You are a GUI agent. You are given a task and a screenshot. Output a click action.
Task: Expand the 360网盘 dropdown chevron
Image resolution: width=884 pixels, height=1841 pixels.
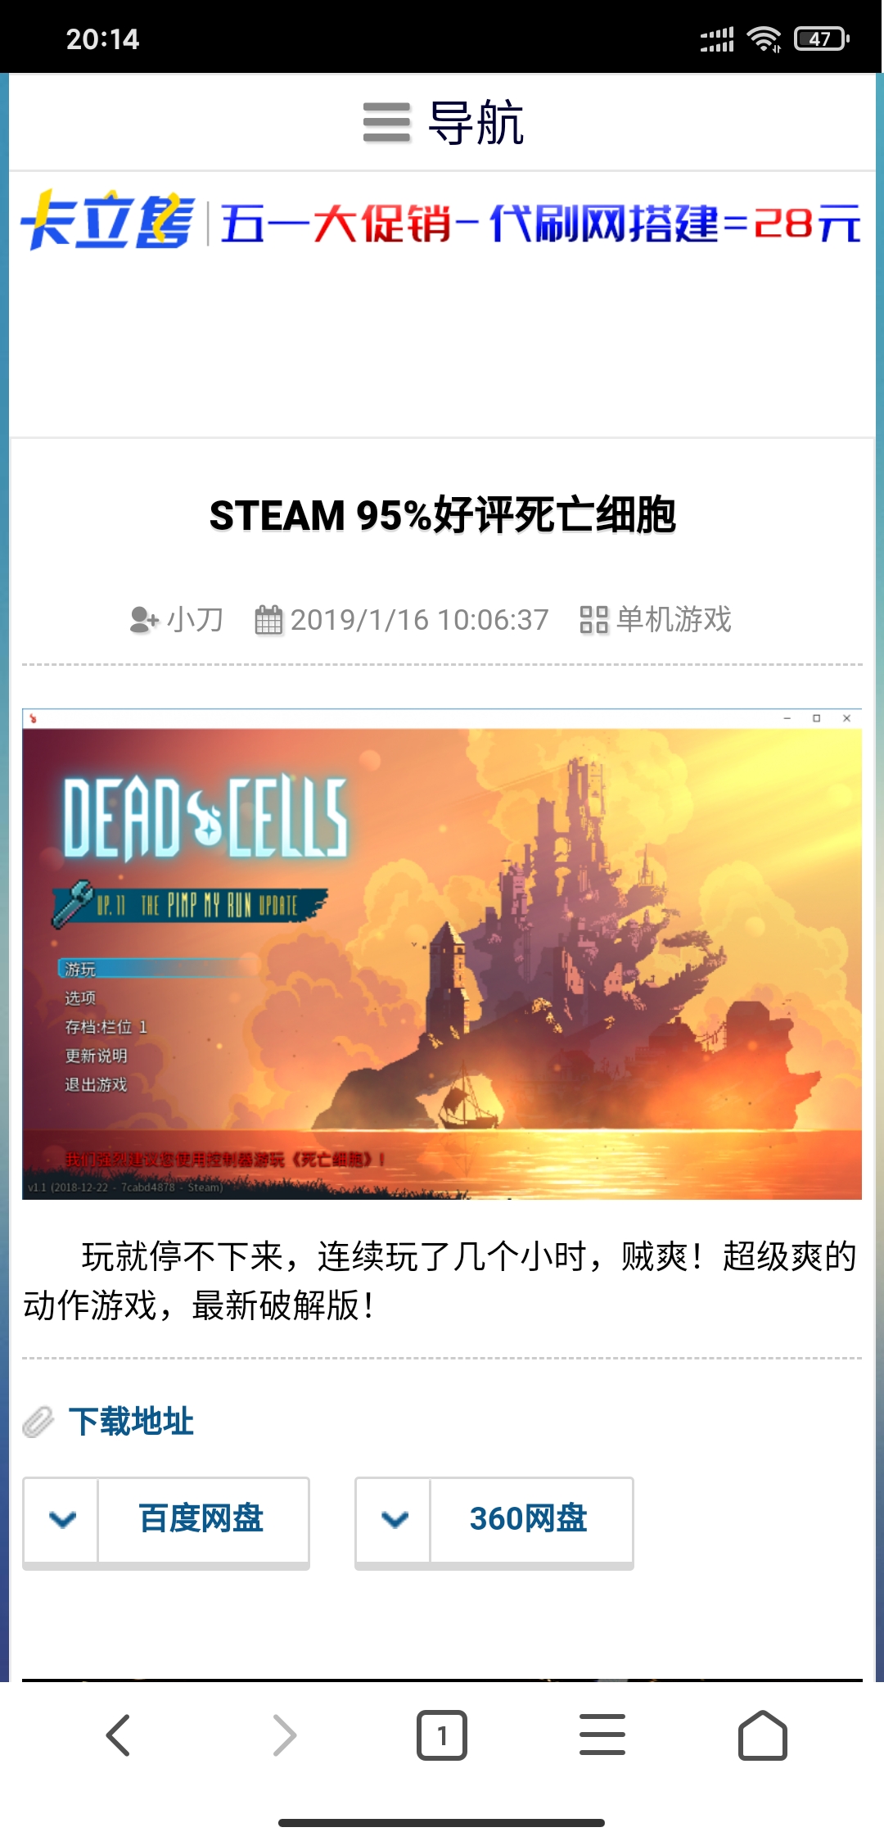(x=395, y=1520)
